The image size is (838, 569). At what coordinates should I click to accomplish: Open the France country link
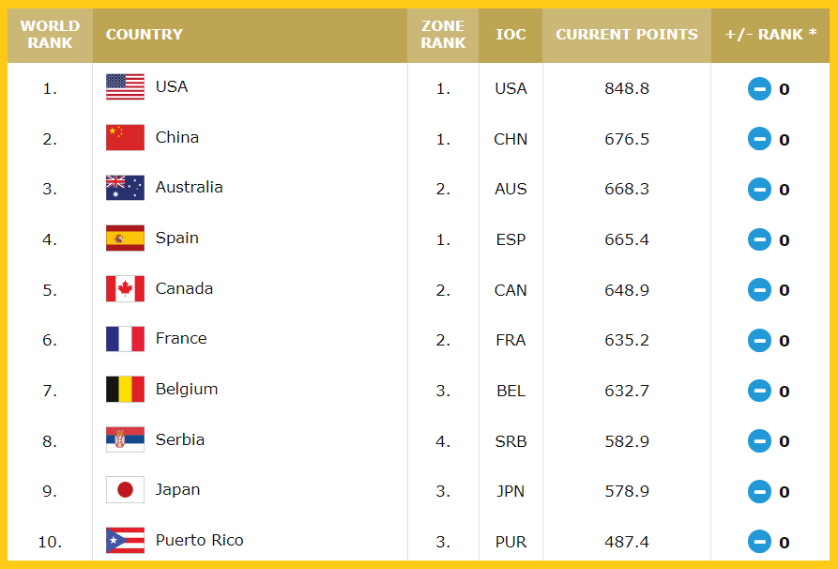pos(180,339)
